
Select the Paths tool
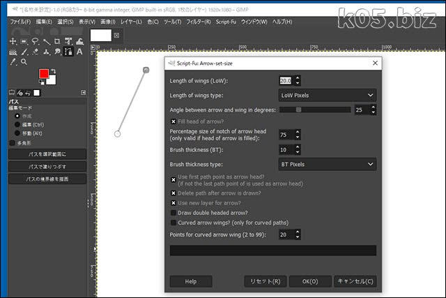68,52
